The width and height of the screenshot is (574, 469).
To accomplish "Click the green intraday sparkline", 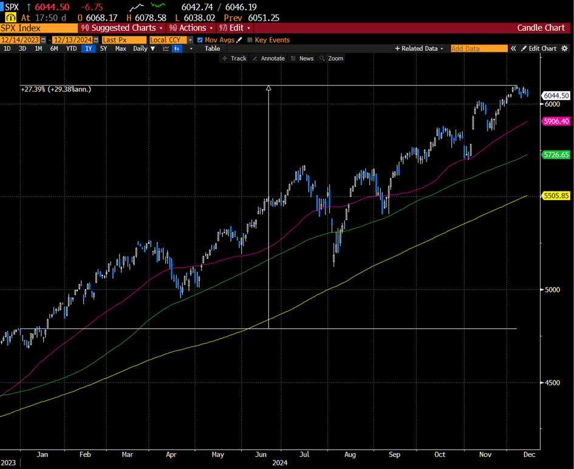I will tap(159, 5).
